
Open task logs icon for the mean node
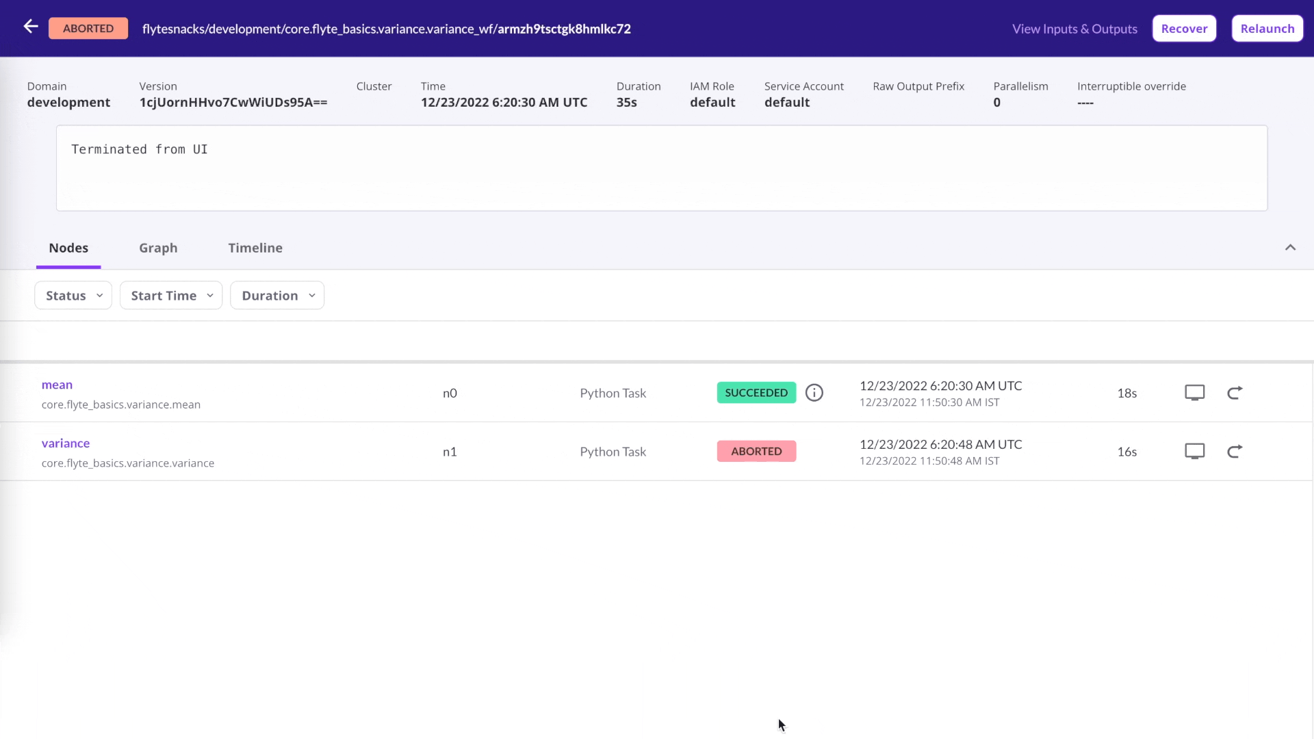pos(1194,392)
